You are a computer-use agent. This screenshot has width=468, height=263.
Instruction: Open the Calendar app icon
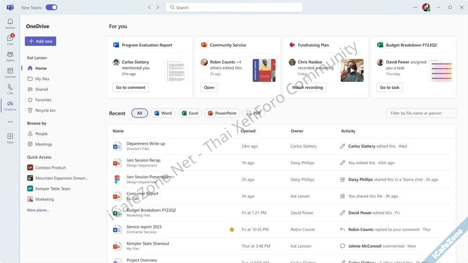pyautogui.click(x=10, y=73)
